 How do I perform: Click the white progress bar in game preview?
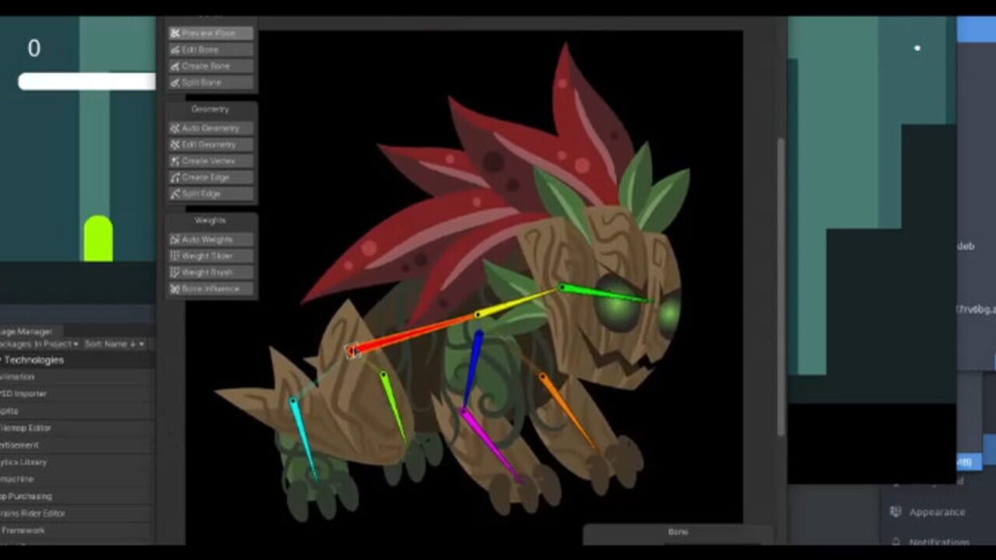(x=86, y=81)
